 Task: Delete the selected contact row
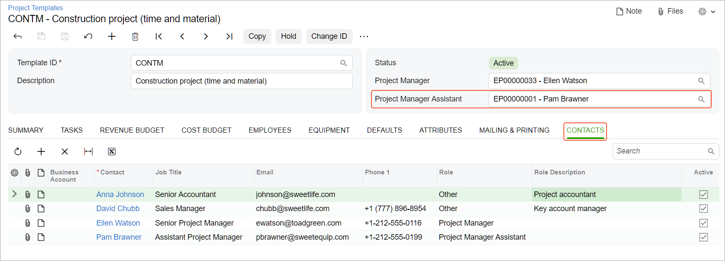coord(65,151)
